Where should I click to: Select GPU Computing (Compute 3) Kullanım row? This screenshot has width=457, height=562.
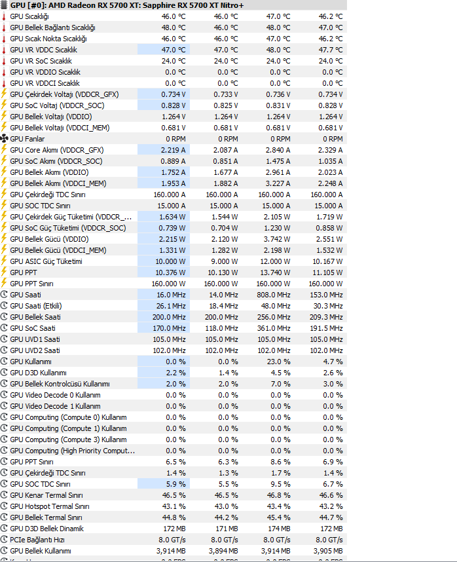[x=174, y=439]
